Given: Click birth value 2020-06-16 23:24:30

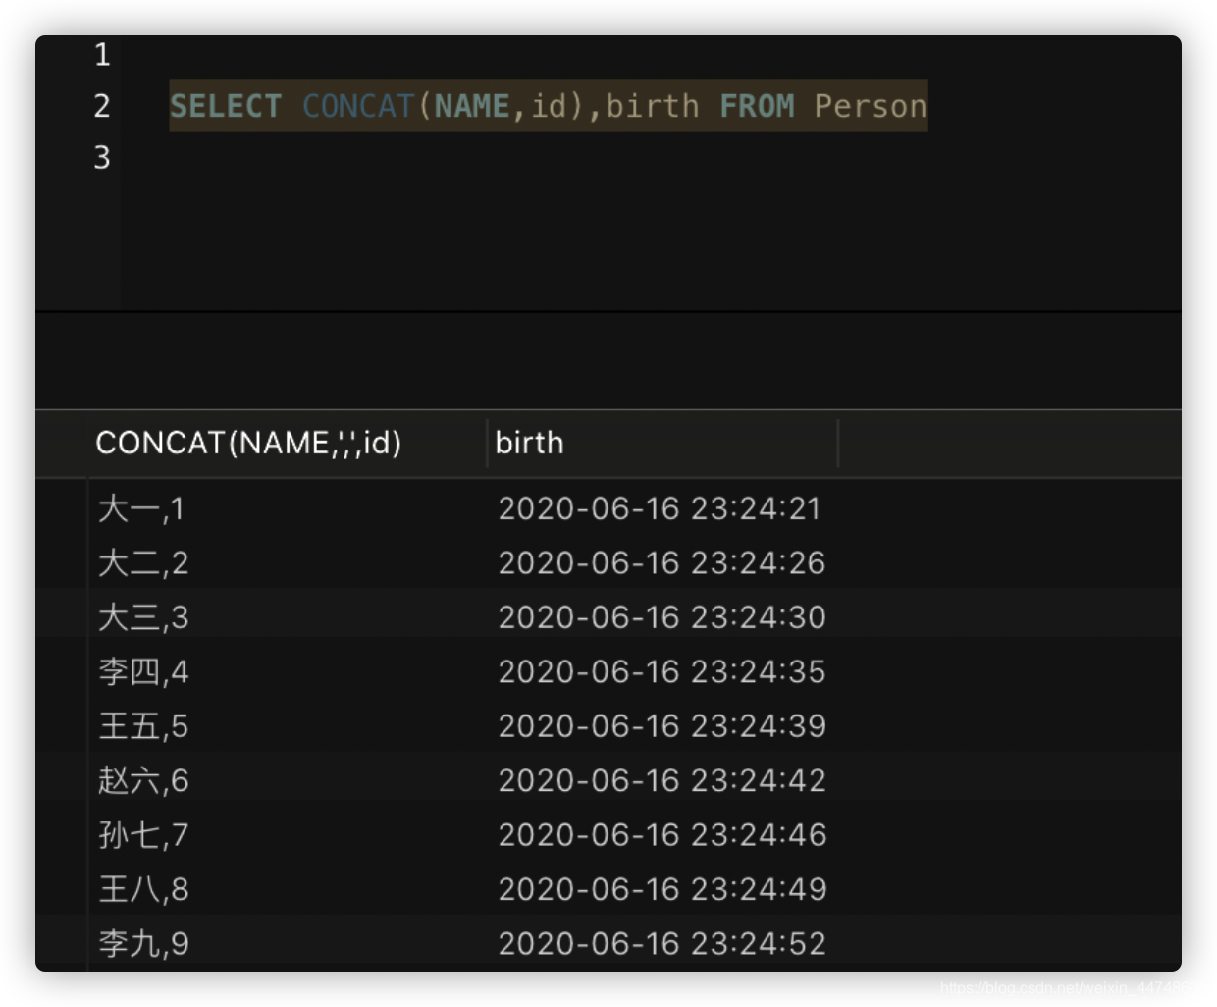Looking at the screenshot, I should click(x=662, y=617).
